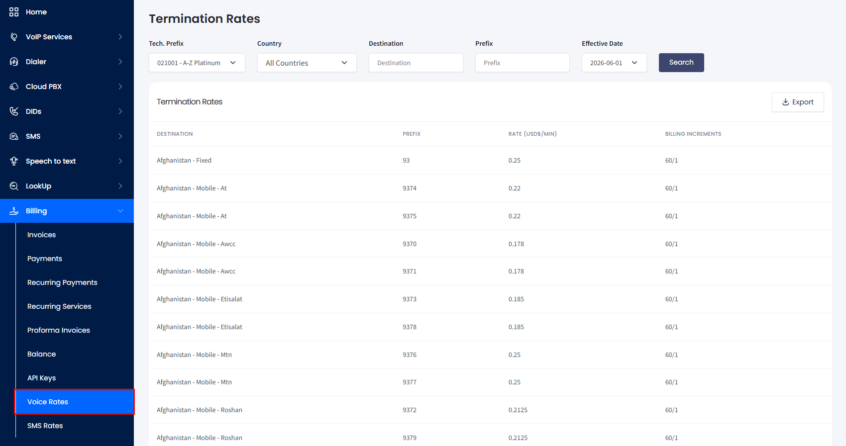This screenshot has height=446, width=846.
Task: Click the BILLING INCREMENTS column header
Action: [693, 134]
